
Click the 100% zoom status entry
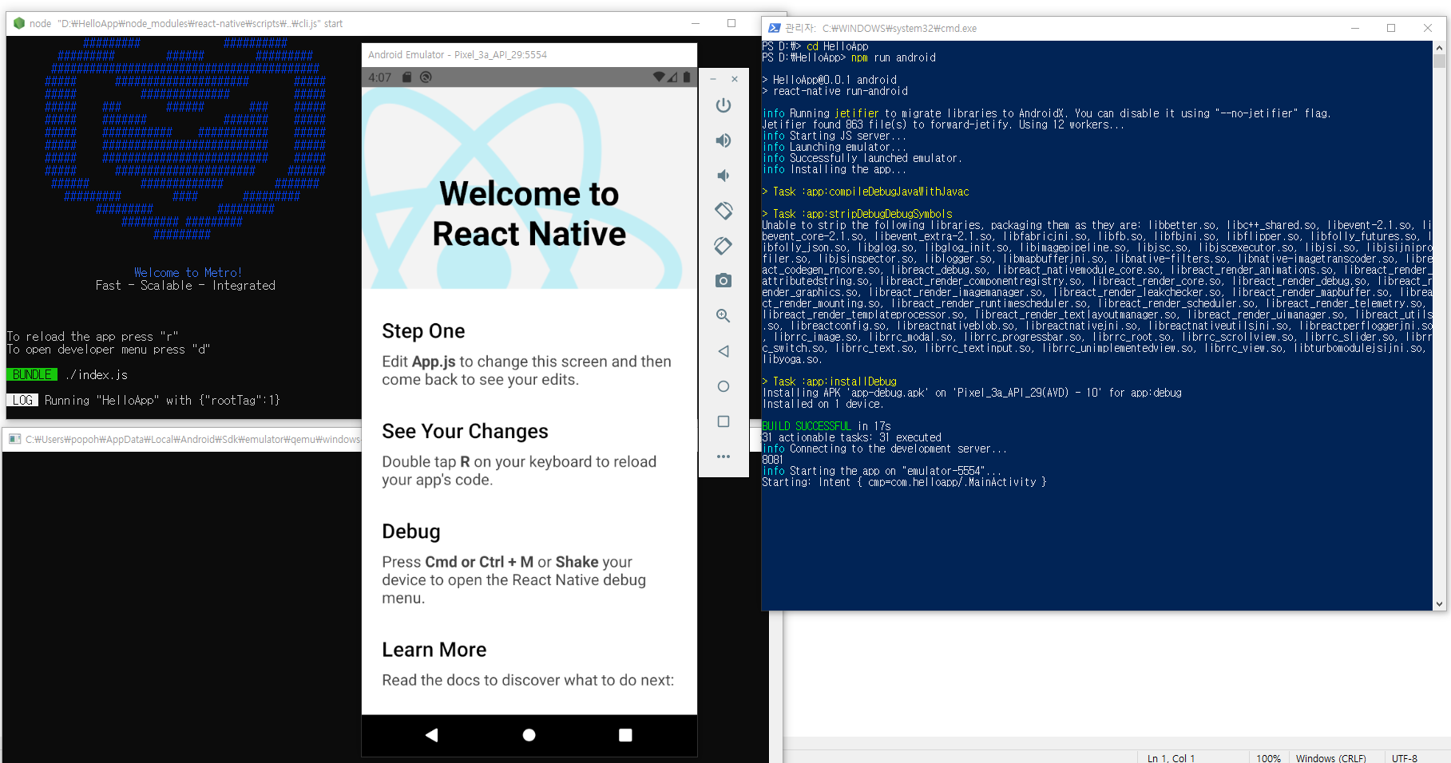click(x=1268, y=758)
